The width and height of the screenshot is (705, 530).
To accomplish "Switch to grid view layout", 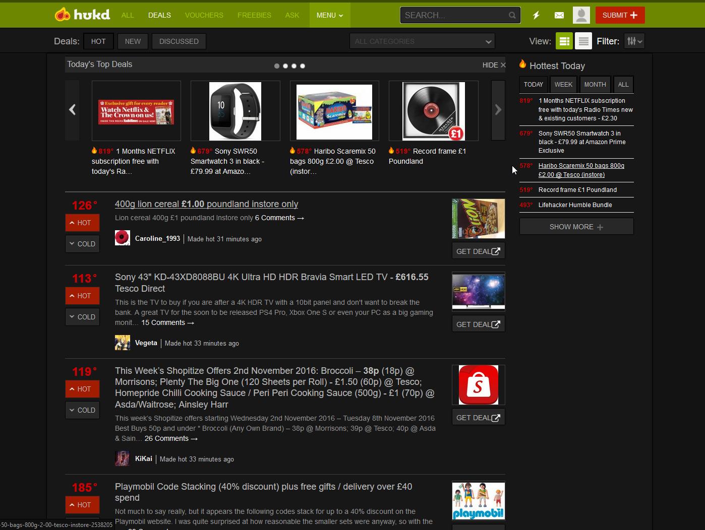I will [x=564, y=41].
